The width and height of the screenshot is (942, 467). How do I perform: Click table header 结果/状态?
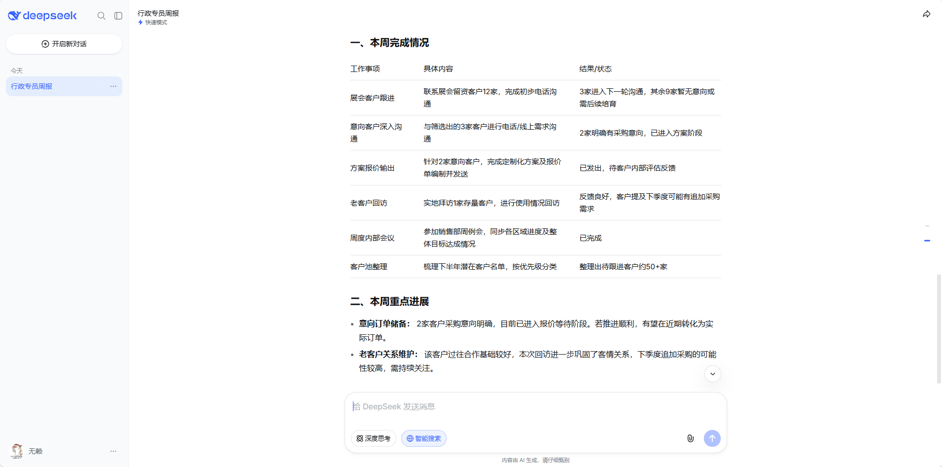[595, 69]
